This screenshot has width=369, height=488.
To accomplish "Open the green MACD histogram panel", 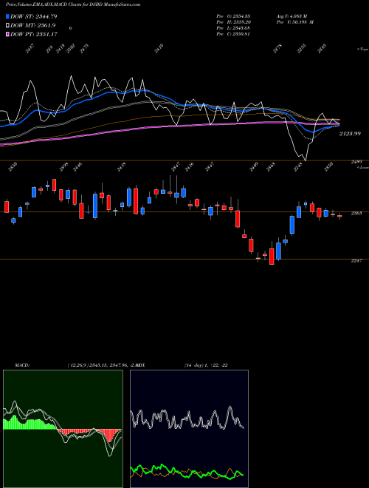I will 63,429.
